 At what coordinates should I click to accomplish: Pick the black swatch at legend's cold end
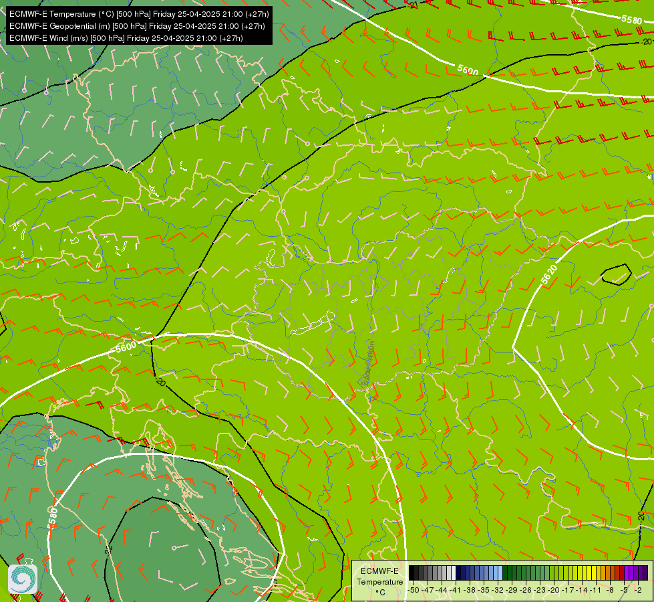[412, 573]
